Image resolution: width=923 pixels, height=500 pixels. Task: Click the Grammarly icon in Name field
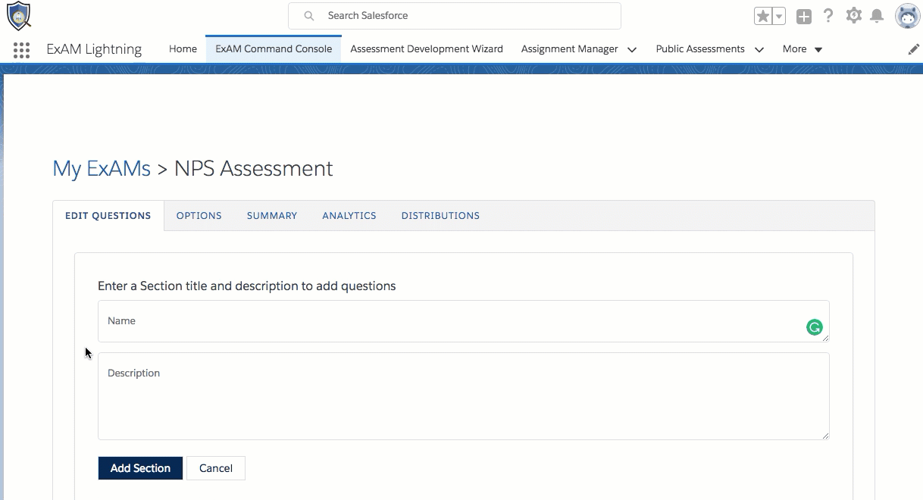click(815, 327)
